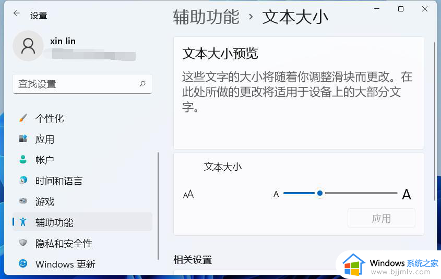Image resolution: width=441 pixels, height=279 pixels.
Task: Click the xin lin account name
Action: pos(63,41)
